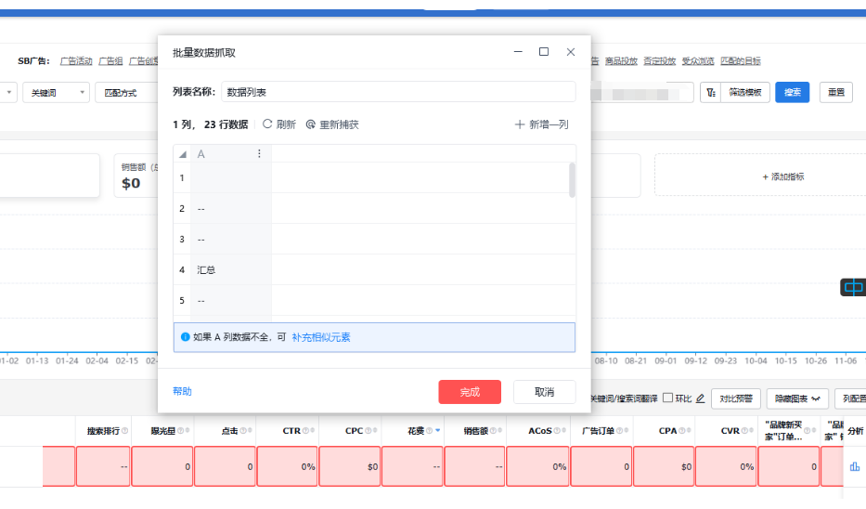The width and height of the screenshot is (866, 509).
Task: Click the 0% cell under ACoS column
Action: tap(537, 466)
